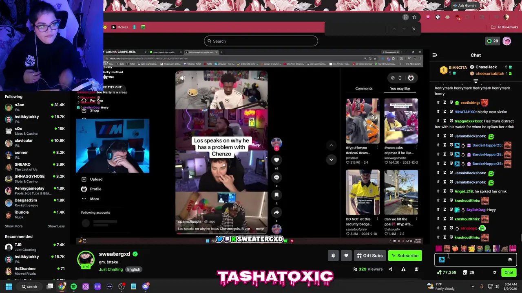This screenshot has height=293, width=522.
Task: Report the stream via warning triangle icon
Action: pyautogui.click(x=403, y=269)
